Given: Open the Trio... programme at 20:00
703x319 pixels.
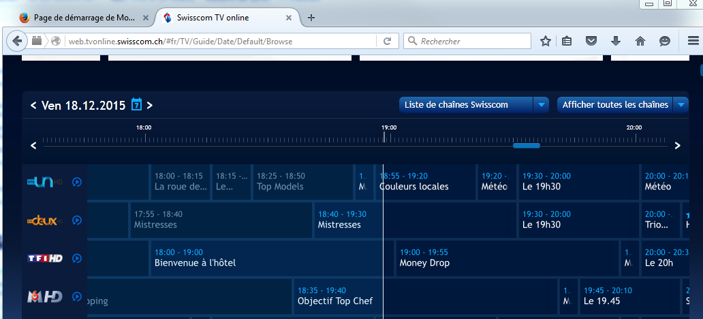Looking at the screenshot, I should [x=660, y=220].
